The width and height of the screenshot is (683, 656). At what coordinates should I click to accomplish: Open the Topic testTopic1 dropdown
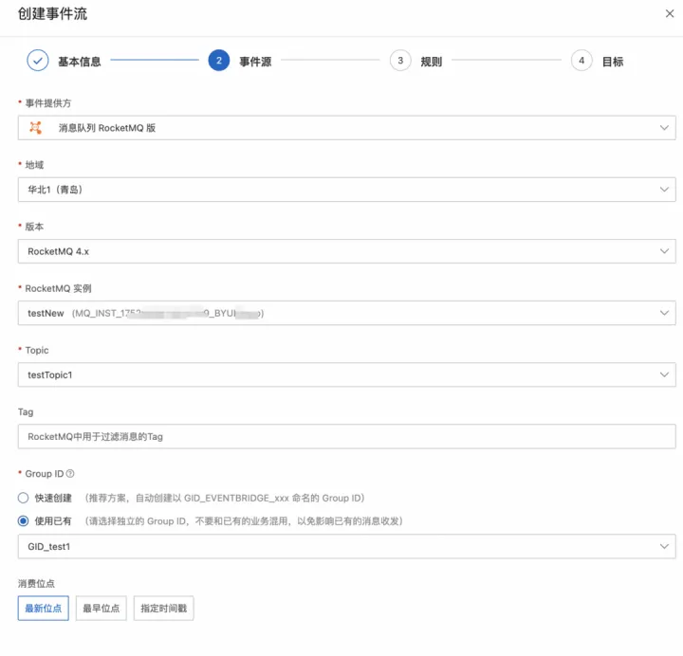click(x=347, y=374)
